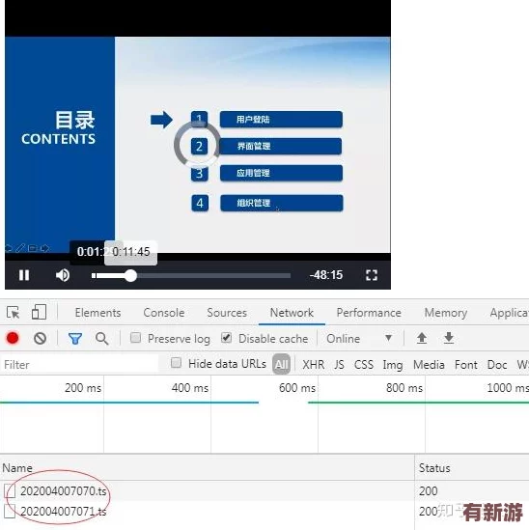Sort by the Name column header

(x=207, y=468)
